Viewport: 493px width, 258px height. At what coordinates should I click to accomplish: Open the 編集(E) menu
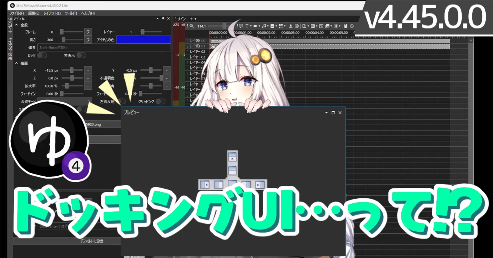click(x=34, y=13)
